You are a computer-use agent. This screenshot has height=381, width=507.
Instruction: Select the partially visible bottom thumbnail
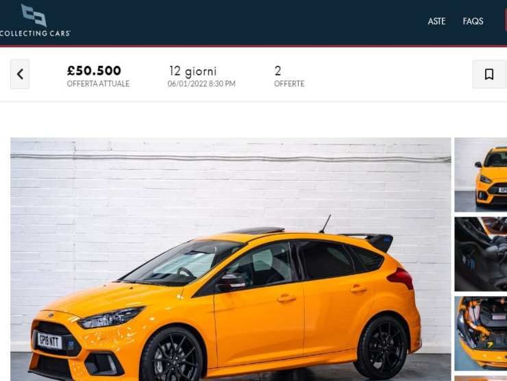pyautogui.click(x=481, y=378)
